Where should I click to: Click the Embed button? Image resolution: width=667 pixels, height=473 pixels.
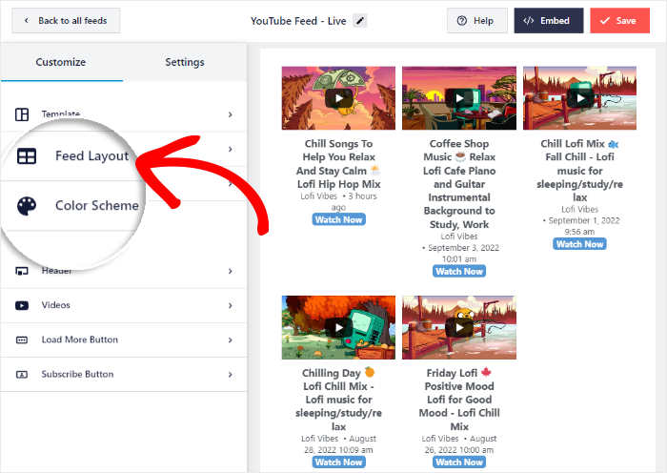click(548, 20)
